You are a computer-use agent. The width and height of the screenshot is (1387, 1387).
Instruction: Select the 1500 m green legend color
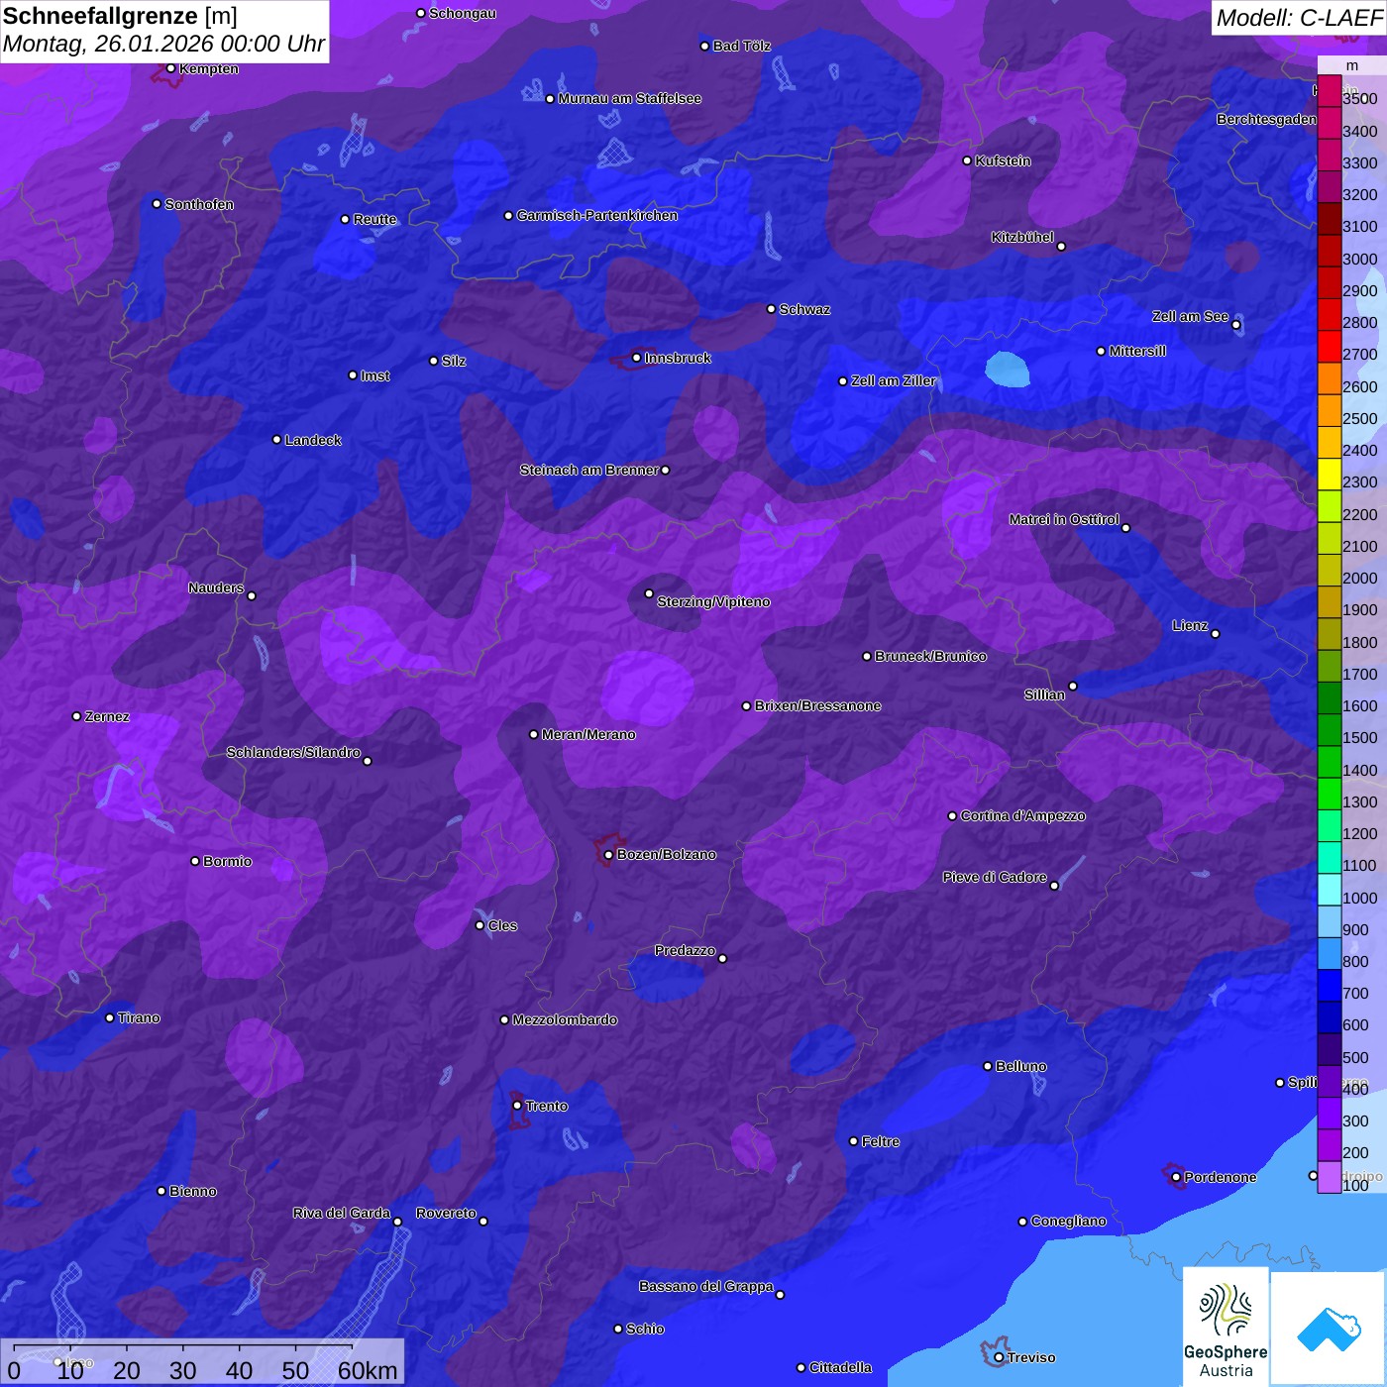pyautogui.click(x=1330, y=729)
